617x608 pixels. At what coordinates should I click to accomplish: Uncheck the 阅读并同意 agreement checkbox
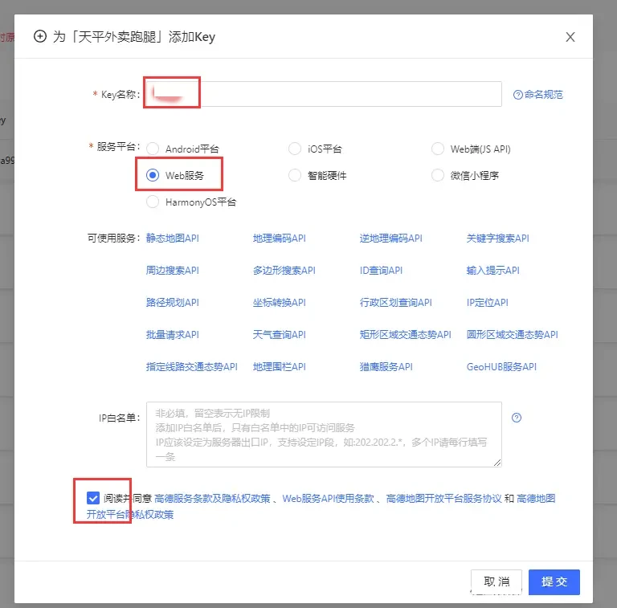(93, 498)
